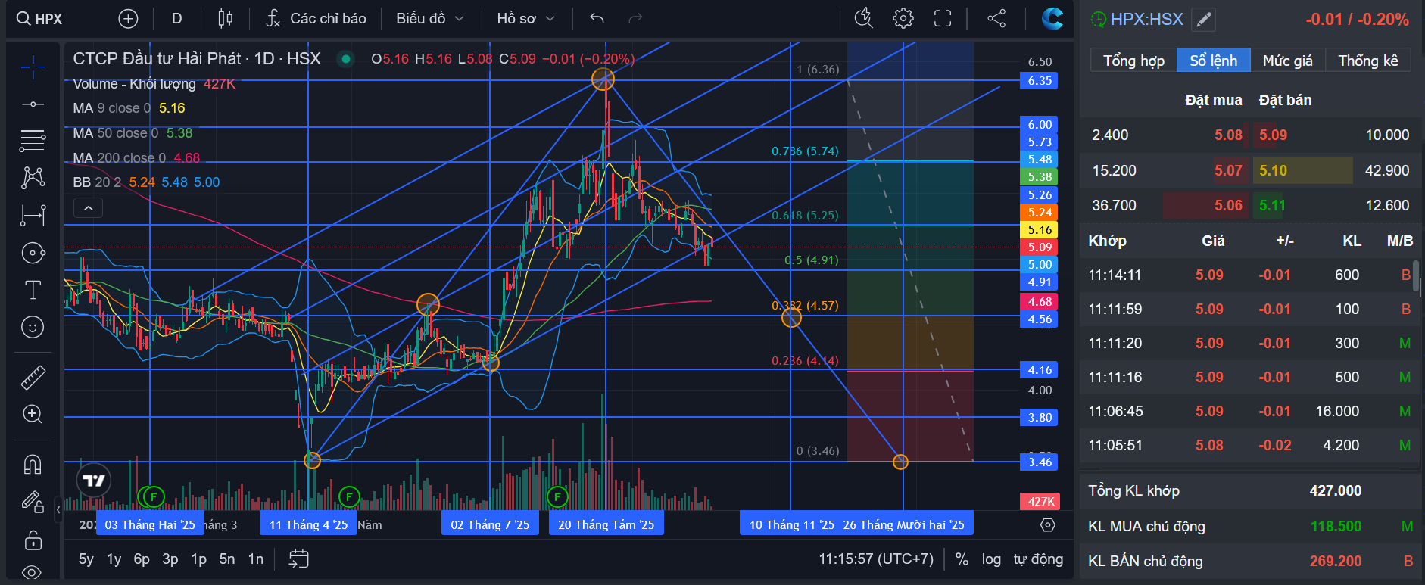Click the blue C logo icon

1052,19
